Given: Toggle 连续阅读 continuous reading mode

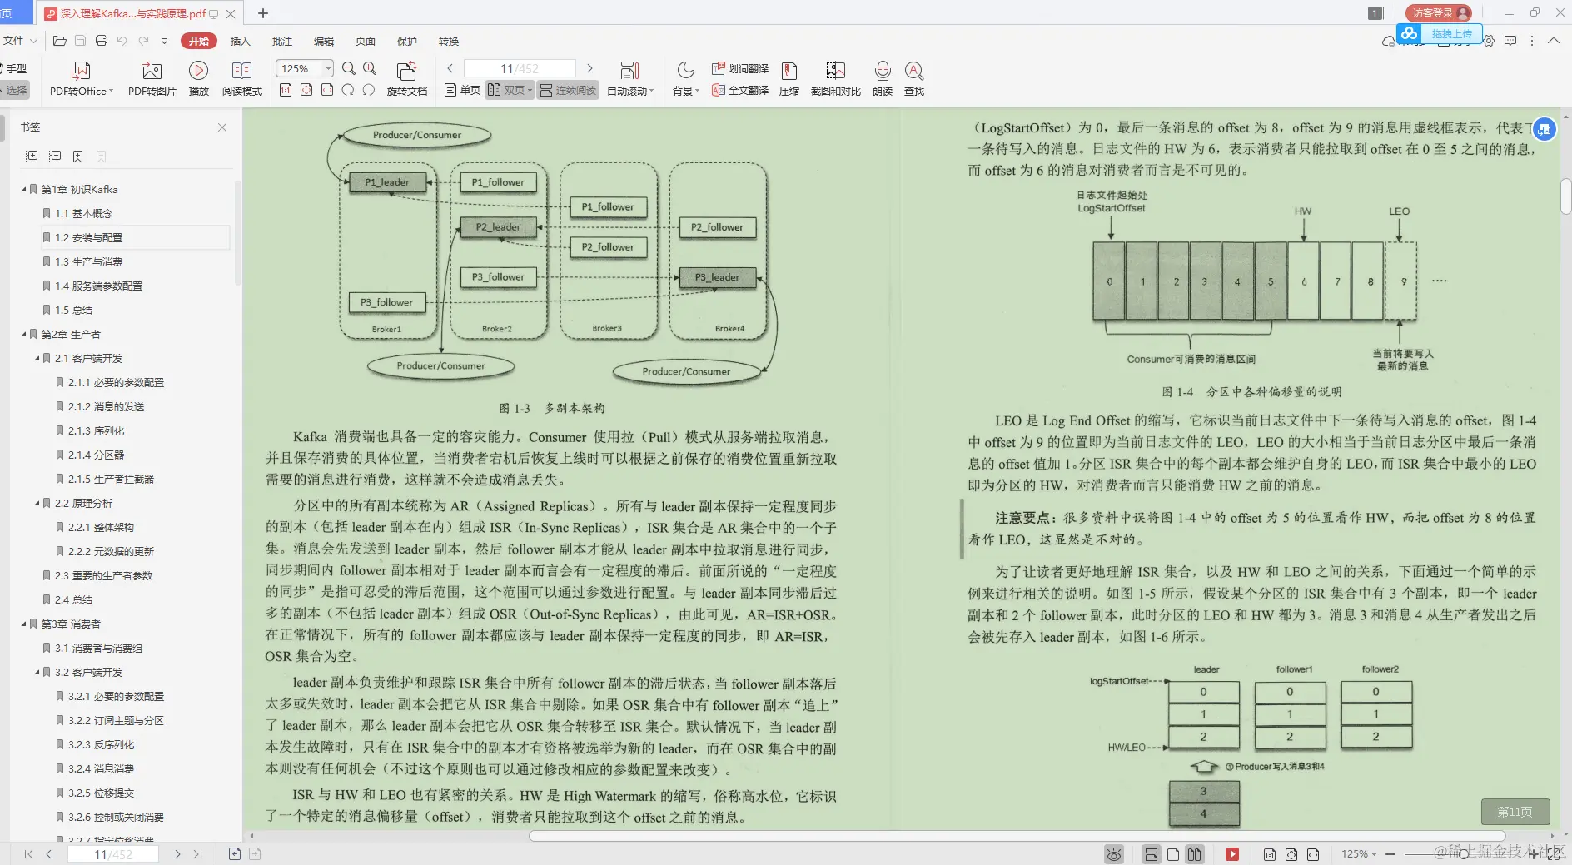Looking at the screenshot, I should point(568,90).
